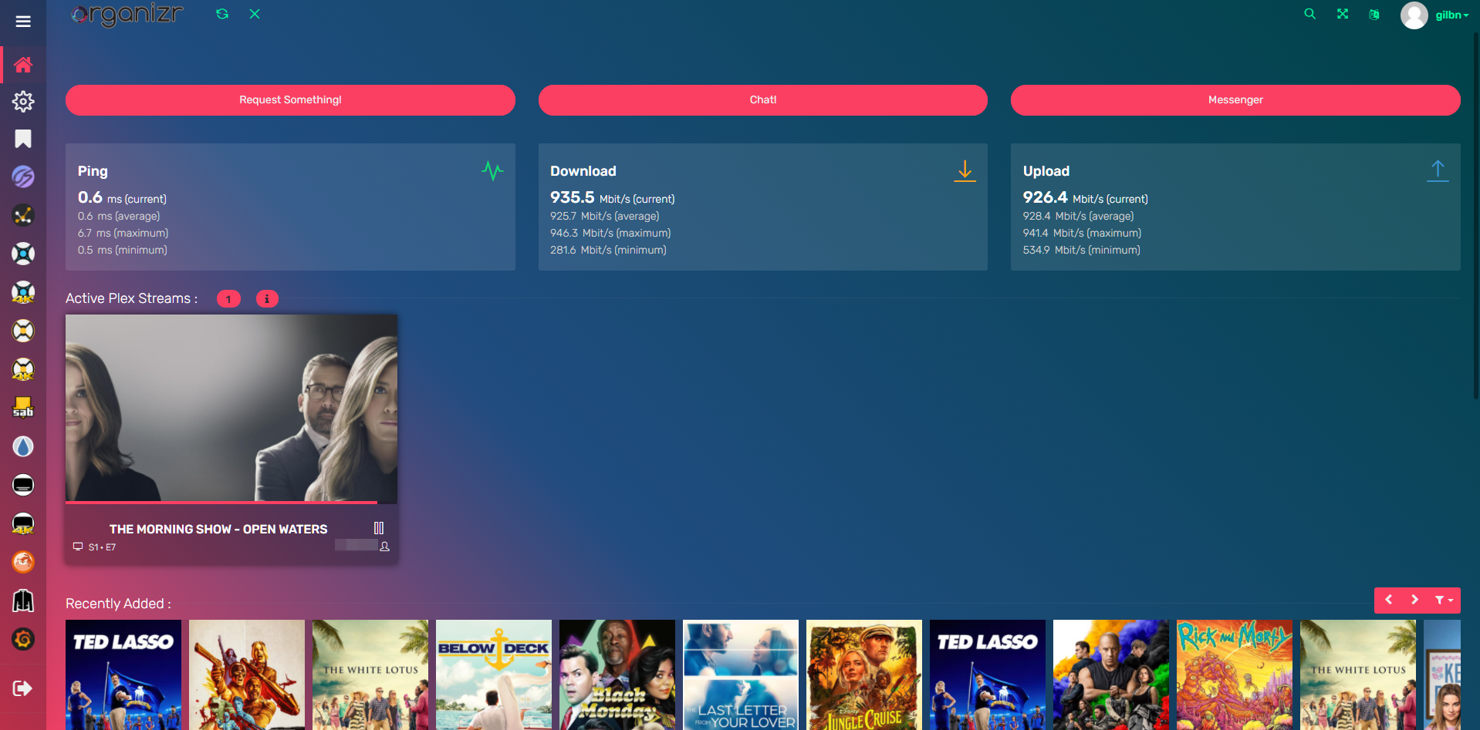This screenshot has width=1480, height=730.
Task: Click the stream progress bar
Action: click(231, 503)
